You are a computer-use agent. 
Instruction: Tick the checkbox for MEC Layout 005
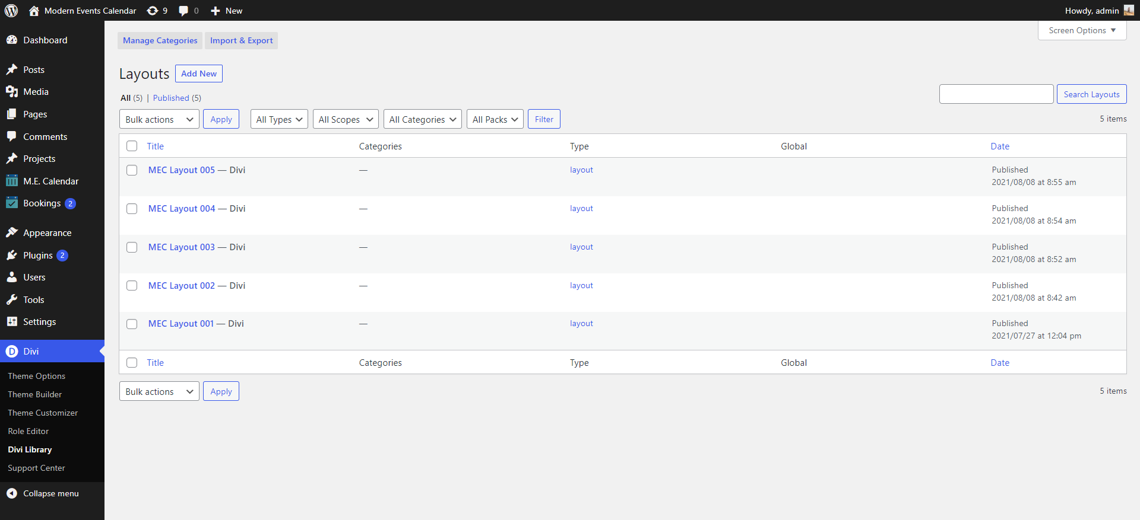coord(132,170)
